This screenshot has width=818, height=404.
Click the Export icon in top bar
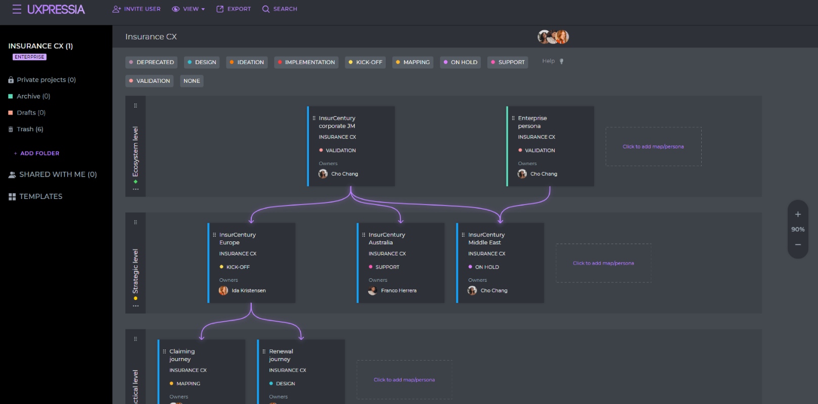220,9
